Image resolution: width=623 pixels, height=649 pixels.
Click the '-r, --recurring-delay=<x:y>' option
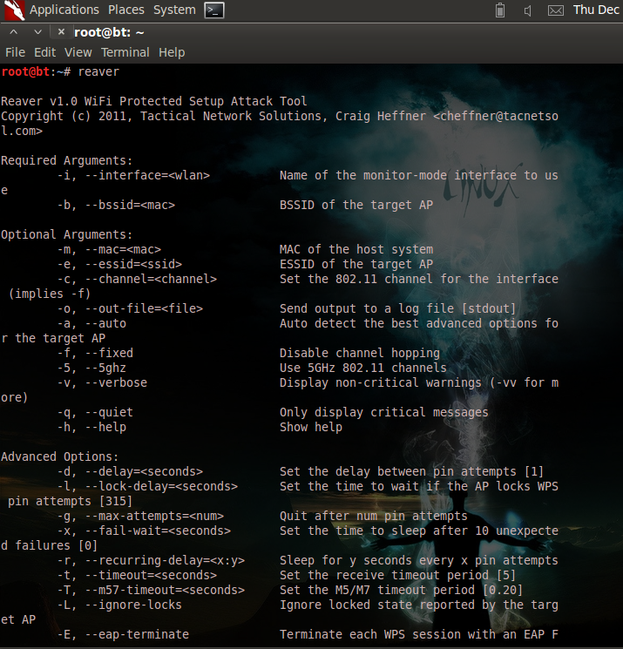click(x=151, y=560)
